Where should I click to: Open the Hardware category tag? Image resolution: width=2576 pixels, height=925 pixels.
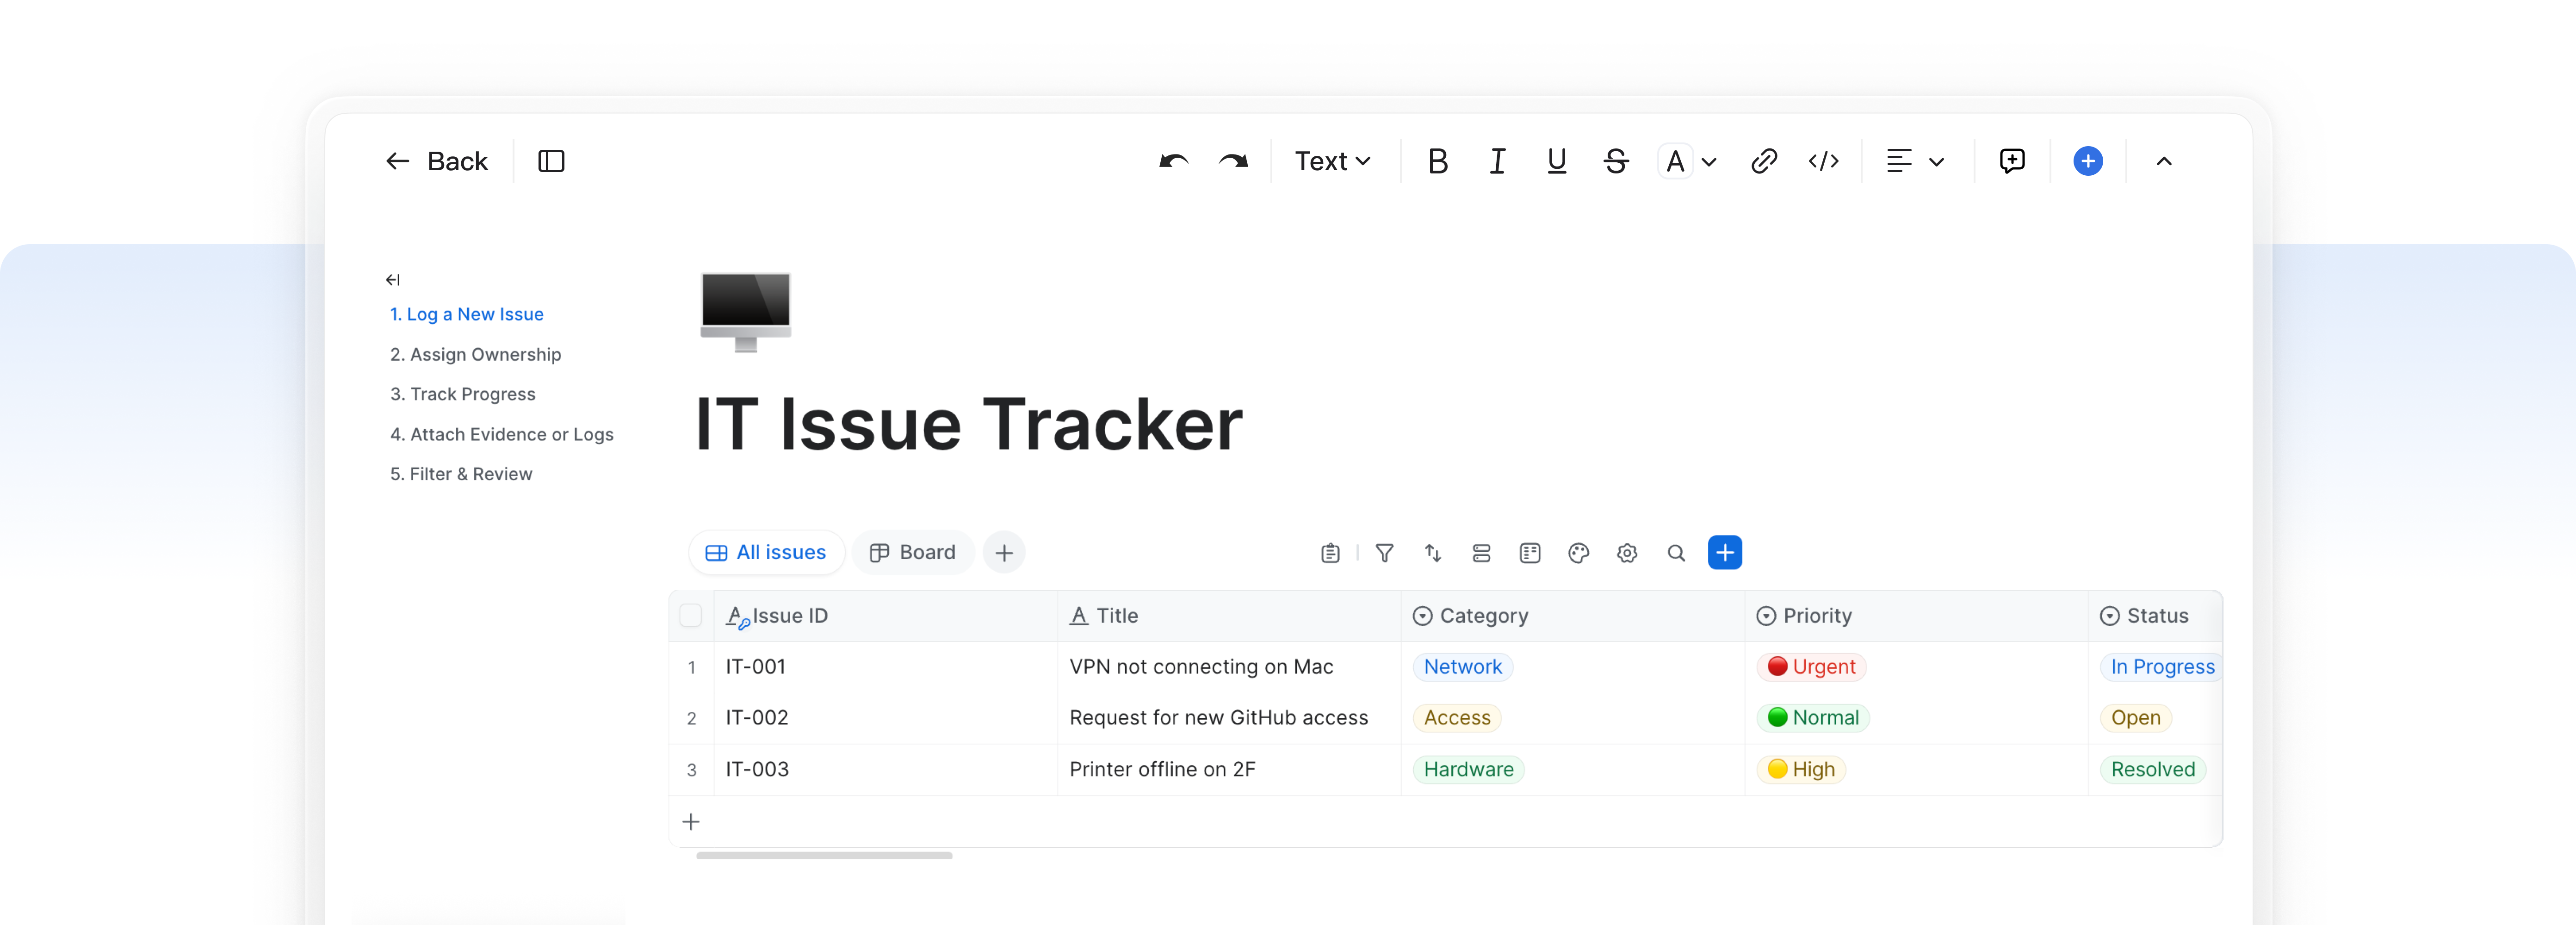coord(1468,769)
